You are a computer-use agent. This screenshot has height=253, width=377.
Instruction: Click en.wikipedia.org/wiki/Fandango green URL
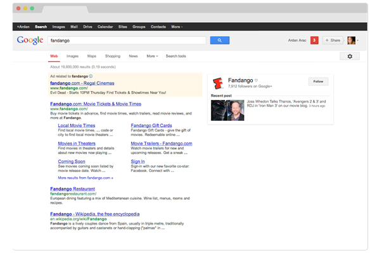point(78,219)
